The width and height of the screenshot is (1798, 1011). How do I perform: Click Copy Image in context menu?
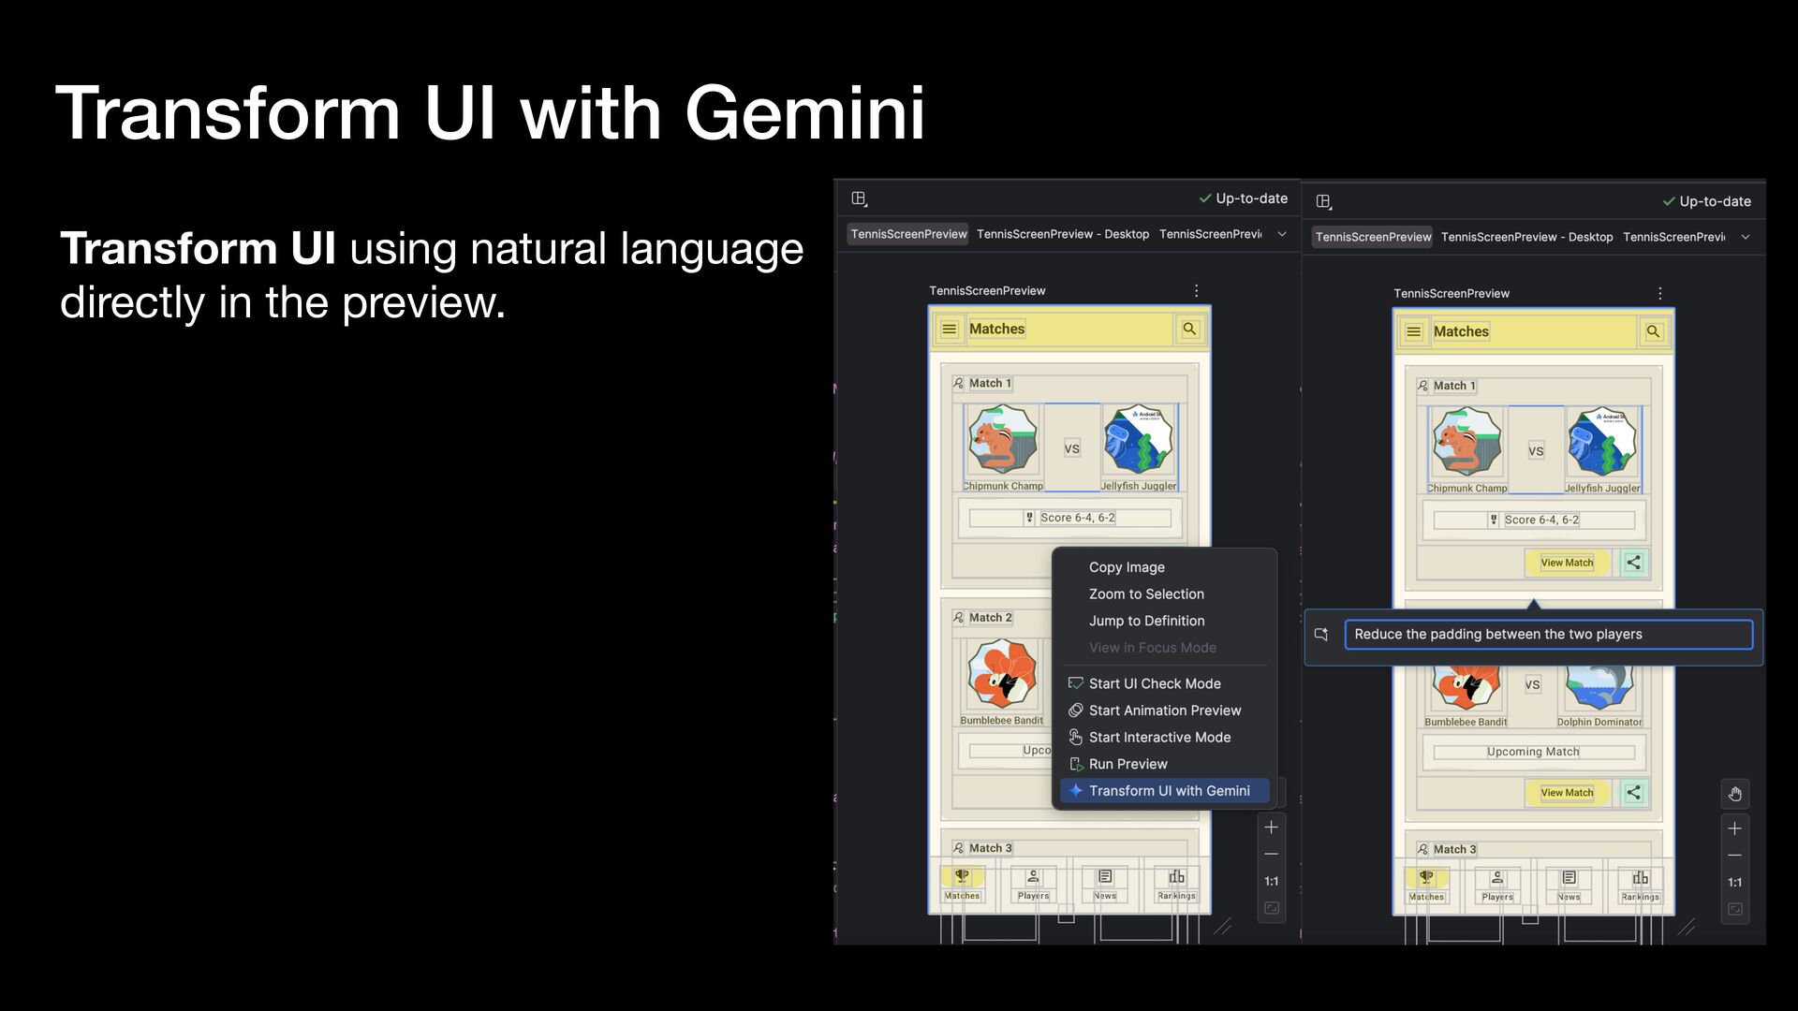click(x=1127, y=567)
